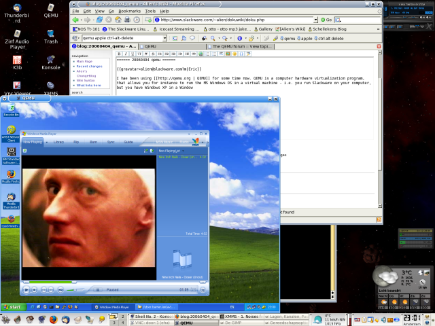Image resolution: width=435 pixels, height=326 pixels.
Task: Mute sound in Windows Media Player
Action: pos(60,290)
